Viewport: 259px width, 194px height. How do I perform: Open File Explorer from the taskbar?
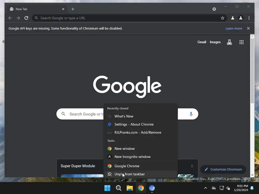point(130,188)
